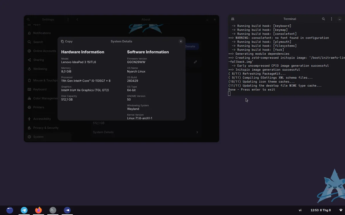
Task: Click the 'Hardware Information' heading
Action: tap(83, 52)
